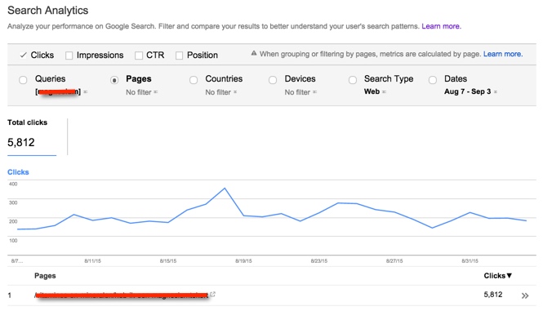Select the Pages radio button

point(114,80)
